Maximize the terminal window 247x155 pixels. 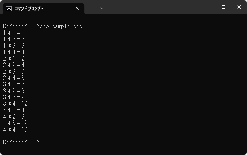[223, 7]
